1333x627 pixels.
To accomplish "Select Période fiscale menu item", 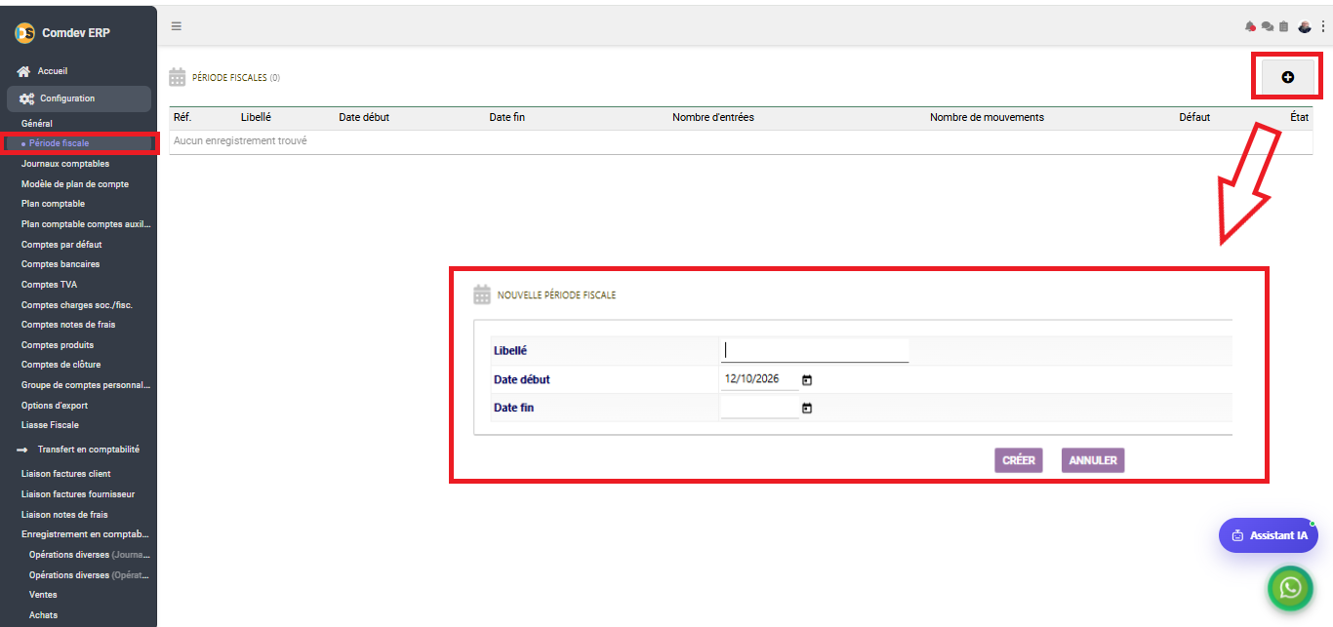I will click(59, 143).
